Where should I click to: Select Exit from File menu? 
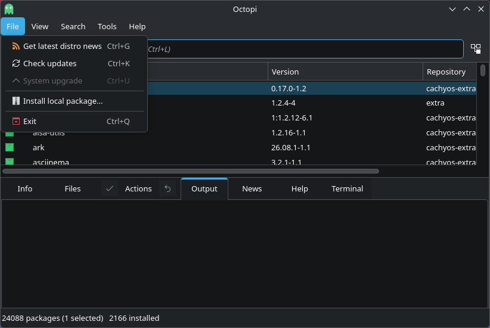[x=75, y=121]
